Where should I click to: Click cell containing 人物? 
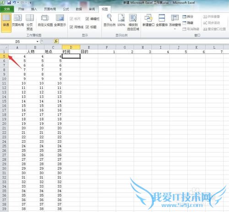(x=35, y=52)
